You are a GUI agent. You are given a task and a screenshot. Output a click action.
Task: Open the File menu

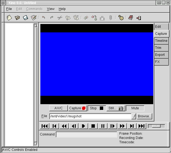tap(9, 9)
